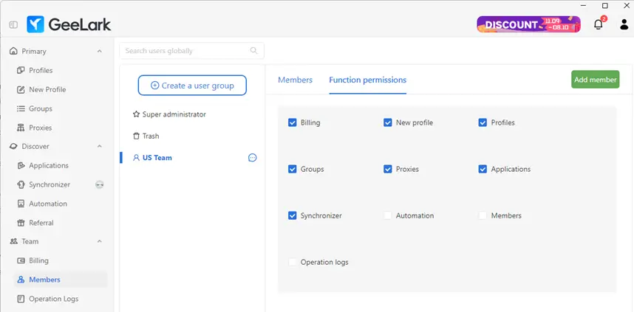Click the Proxies icon in the sidebar

pos(21,128)
